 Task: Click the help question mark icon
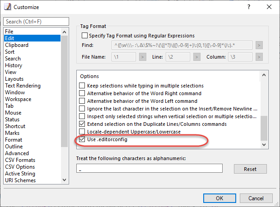(x=249, y=7)
